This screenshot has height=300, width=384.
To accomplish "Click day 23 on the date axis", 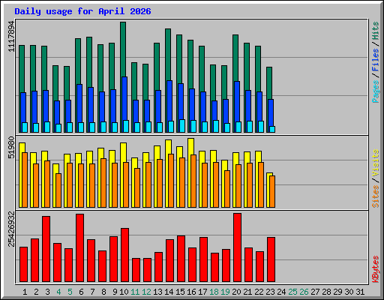I will [x=270, y=292].
